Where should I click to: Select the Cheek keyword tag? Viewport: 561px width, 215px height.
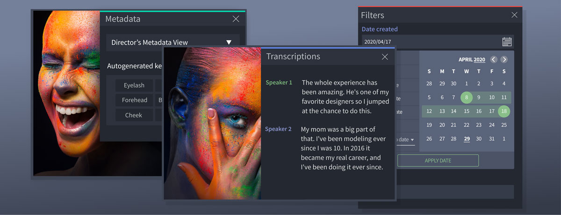(x=134, y=115)
